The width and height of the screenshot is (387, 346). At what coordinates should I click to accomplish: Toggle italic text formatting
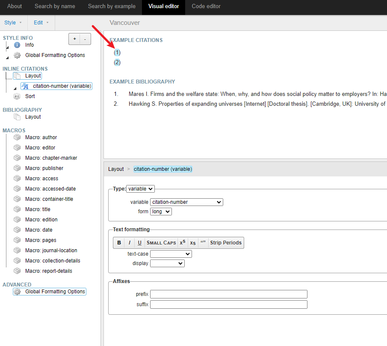click(130, 243)
